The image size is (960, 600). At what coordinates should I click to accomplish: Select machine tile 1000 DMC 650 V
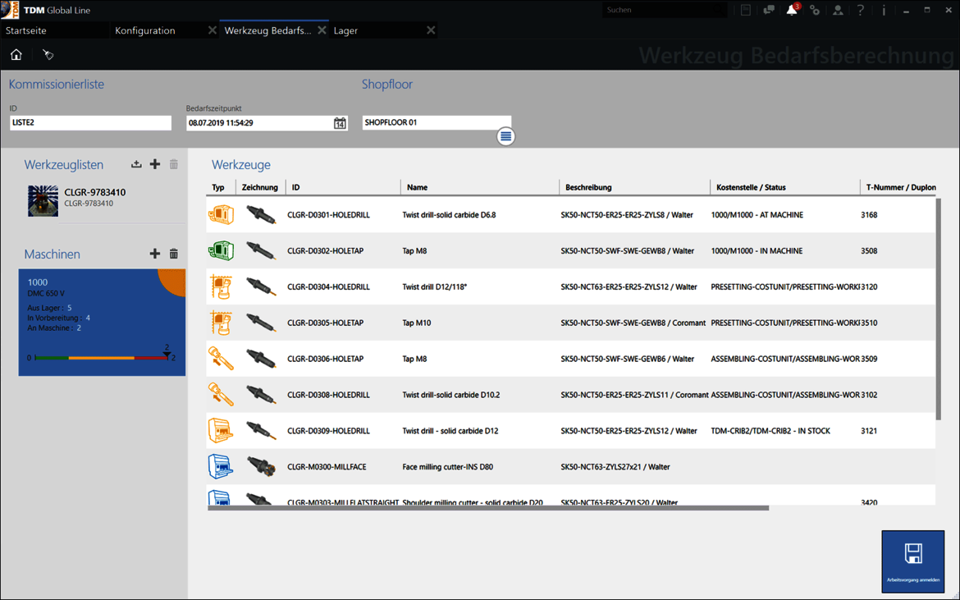pyautogui.click(x=102, y=322)
